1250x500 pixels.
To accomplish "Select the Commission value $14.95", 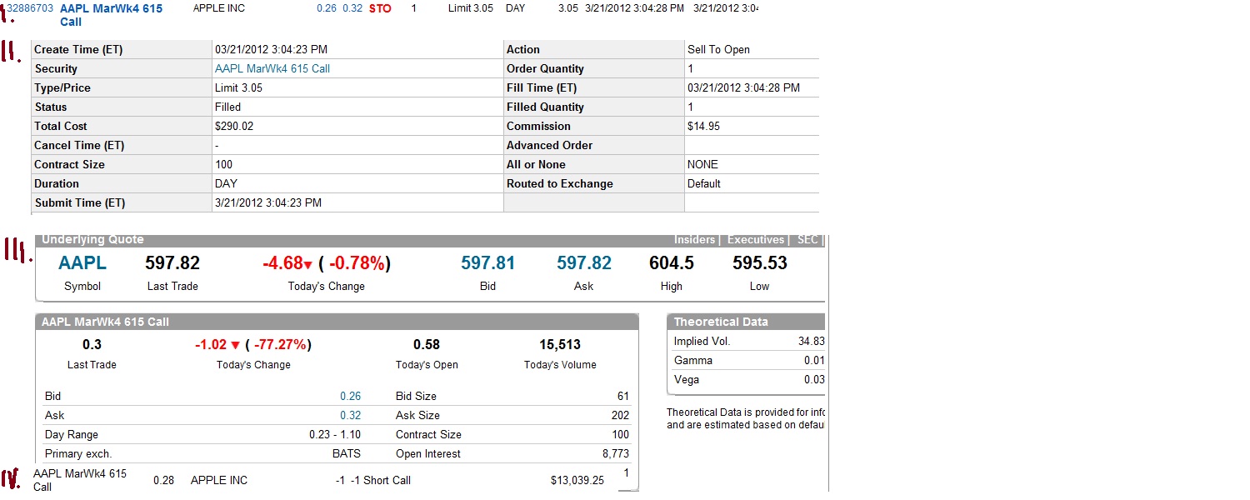I will click(x=703, y=127).
